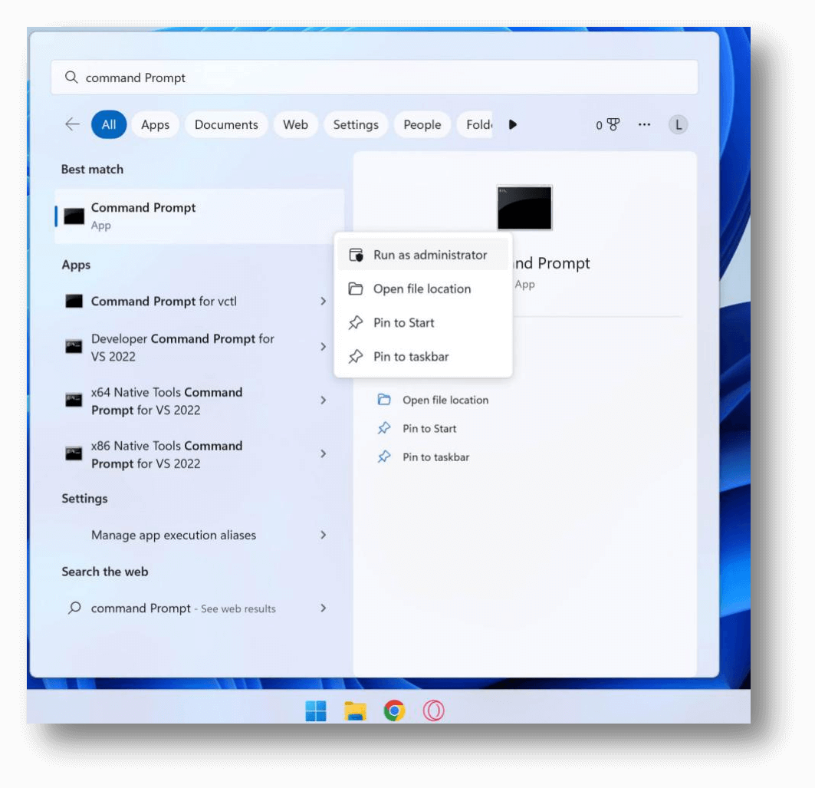The height and width of the screenshot is (788, 815).
Task: Open Chrome from the taskbar
Action: click(393, 711)
